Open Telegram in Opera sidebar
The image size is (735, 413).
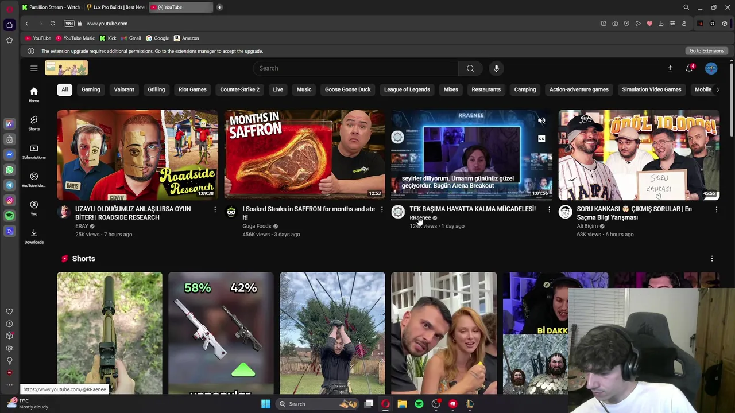tap(9, 185)
